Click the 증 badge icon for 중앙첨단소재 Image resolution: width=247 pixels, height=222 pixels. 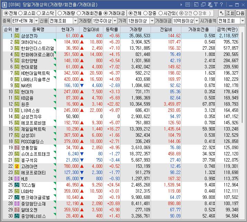coord(17,203)
